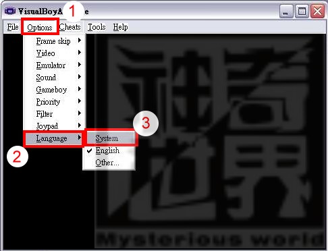Maximize the VisualBoyAdvance window
This screenshot has width=328, height=251.
(302, 11)
